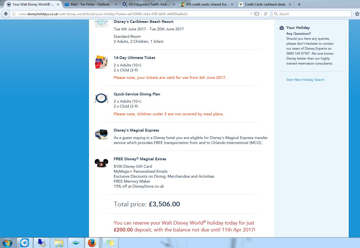Click the dates Tue 6th June - Tue 20th June 2017

[x=149, y=29]
